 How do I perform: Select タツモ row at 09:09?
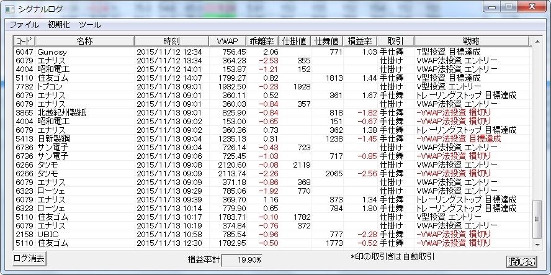point(271,173)
